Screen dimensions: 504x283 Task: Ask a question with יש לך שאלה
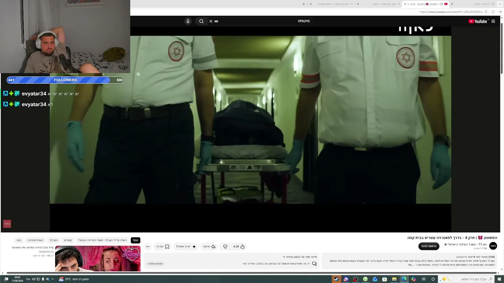point(186,246)
